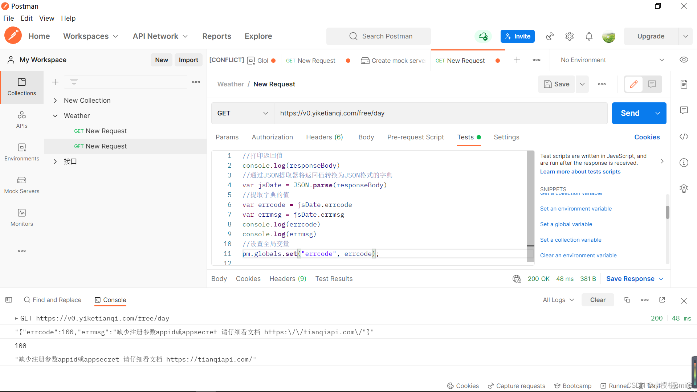Click the Bootcamp icon in bottom bar
Image resolution: width=697 pixels, height=392 pixels.
[573, 385]
